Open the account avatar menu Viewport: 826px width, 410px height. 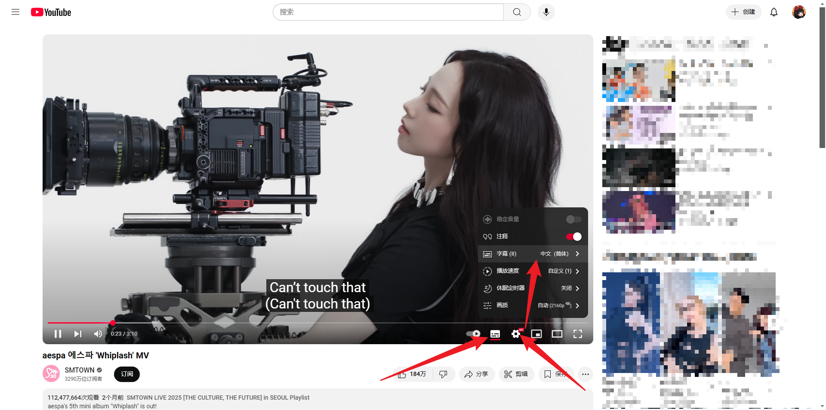799,12
